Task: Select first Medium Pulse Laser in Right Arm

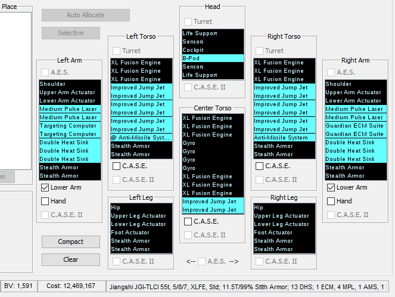Action: click(x=356, y=109)
